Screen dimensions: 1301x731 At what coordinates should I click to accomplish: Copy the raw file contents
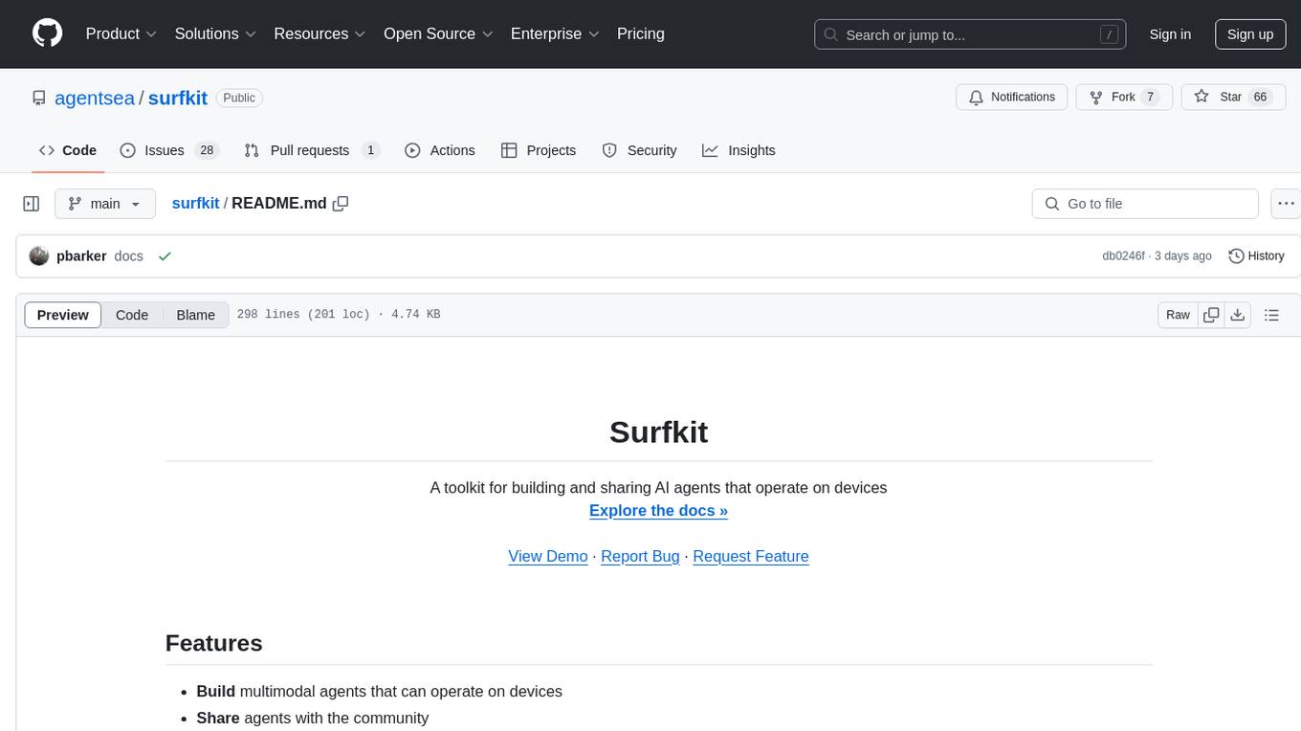(x=1211, y=315)
